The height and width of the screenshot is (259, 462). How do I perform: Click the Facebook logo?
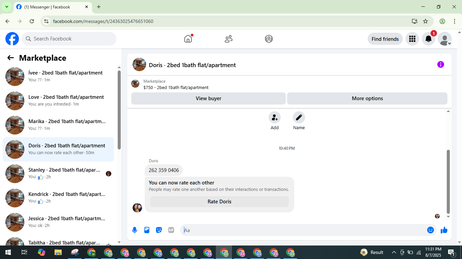click(12, 39)
